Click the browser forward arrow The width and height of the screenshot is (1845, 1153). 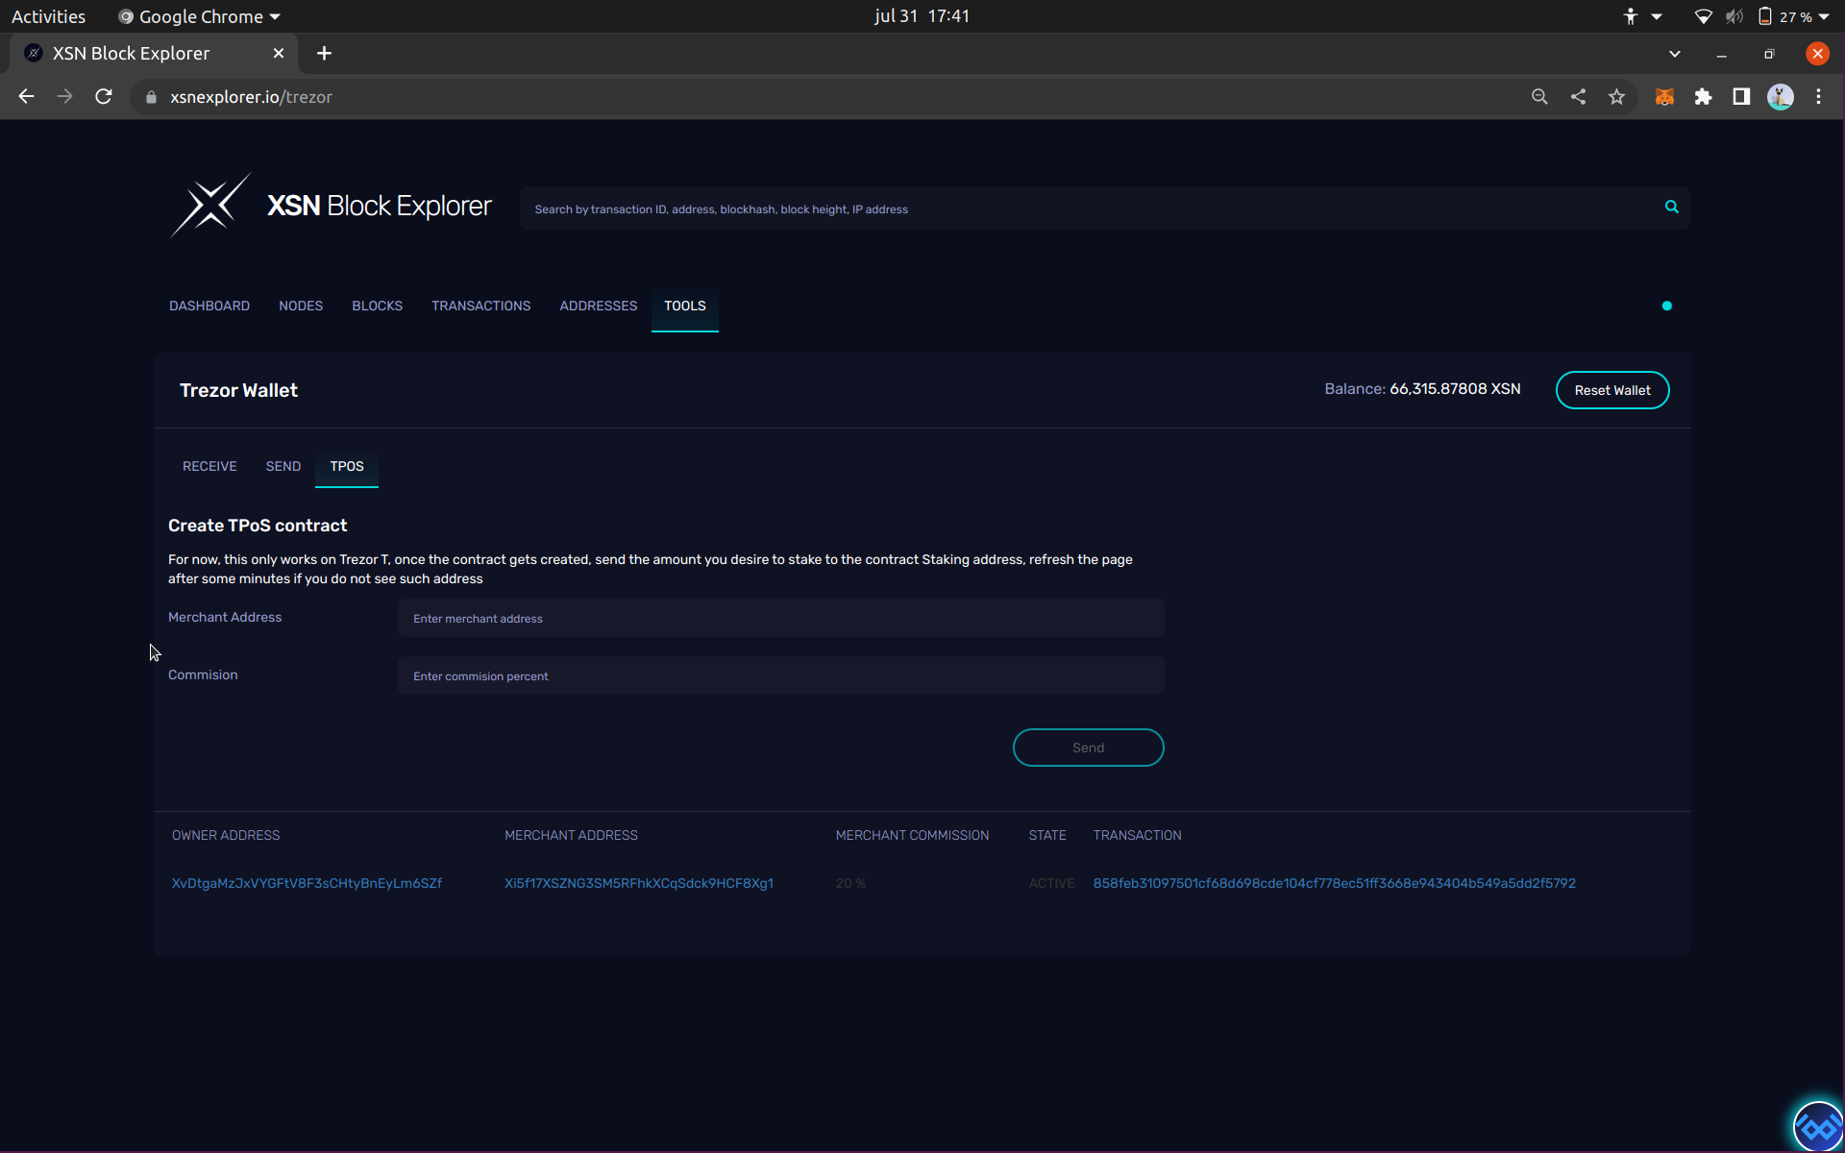click(x=64, y=97)
